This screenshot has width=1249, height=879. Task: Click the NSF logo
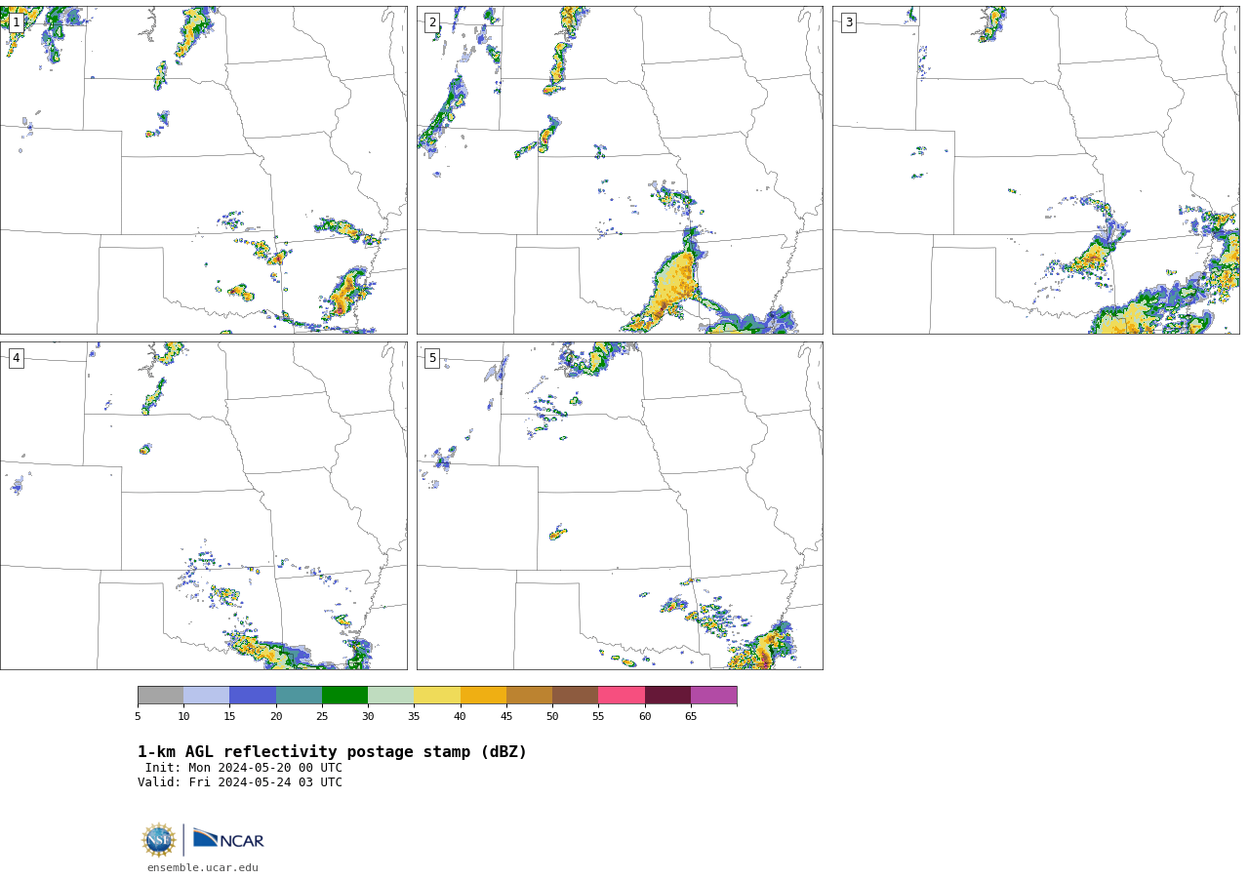(158, 840)
